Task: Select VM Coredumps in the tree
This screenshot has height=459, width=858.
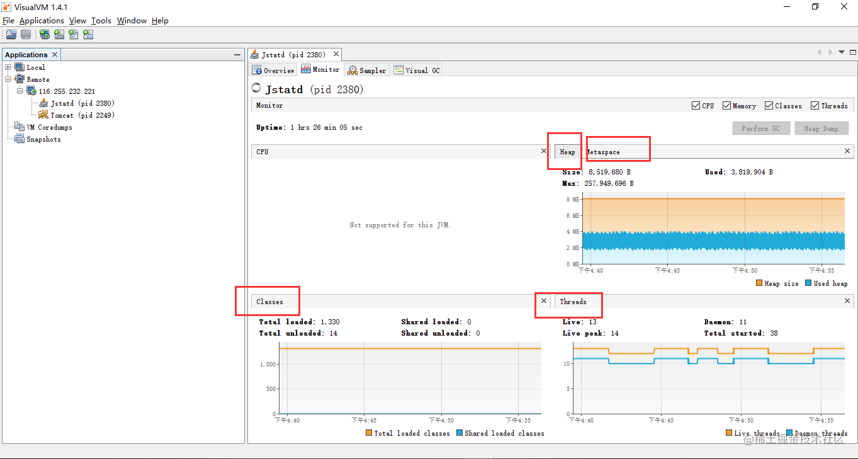Action: (x=49, y=127)
